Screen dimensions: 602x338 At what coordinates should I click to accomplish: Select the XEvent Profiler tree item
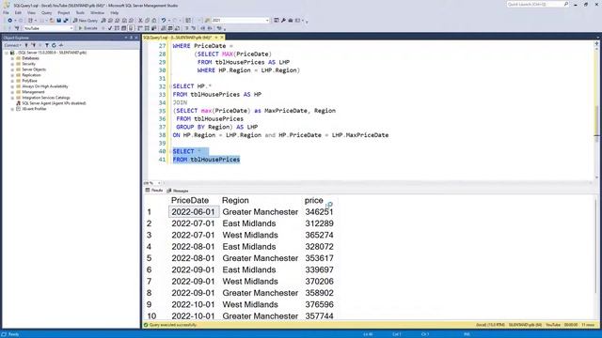[x=34, y=109]
